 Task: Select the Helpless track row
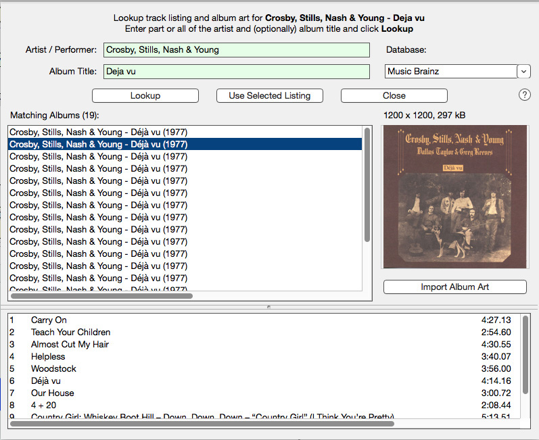(x=48, y=356)
